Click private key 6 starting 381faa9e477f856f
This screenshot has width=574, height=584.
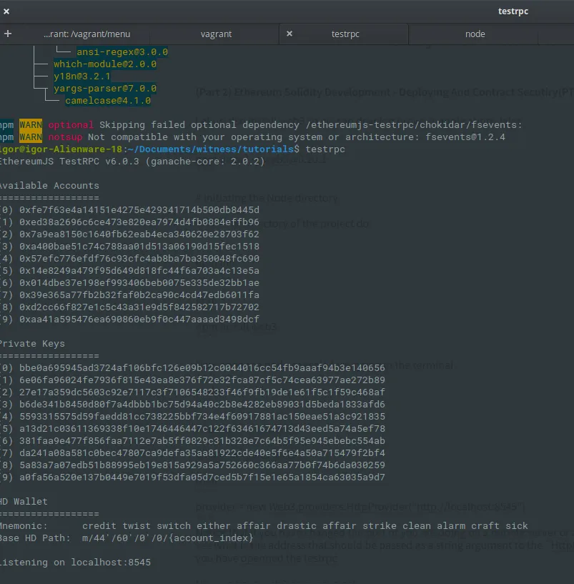click(202, 441)
